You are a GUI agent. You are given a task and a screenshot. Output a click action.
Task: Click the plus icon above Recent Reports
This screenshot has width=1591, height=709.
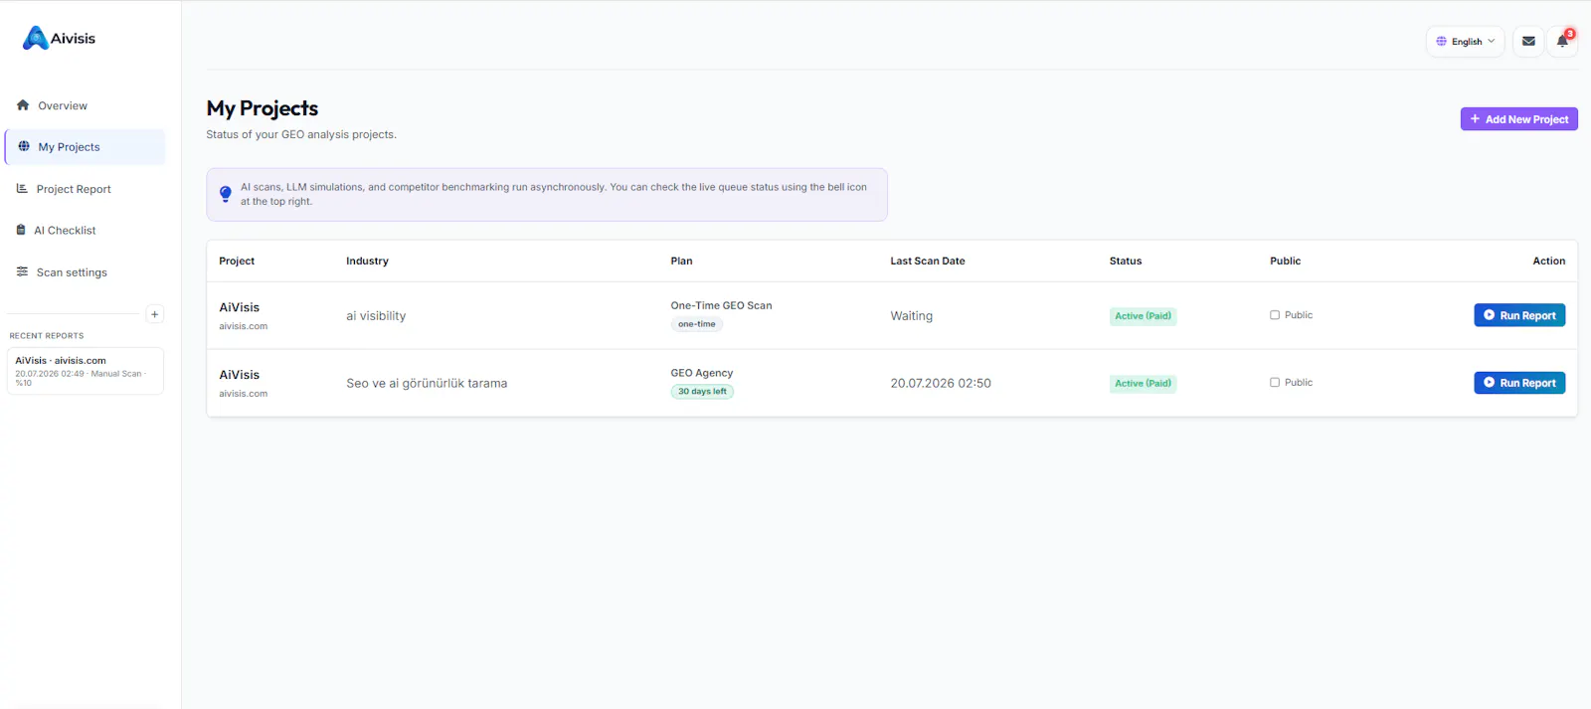pyautogui.click(x=154, y=314)
